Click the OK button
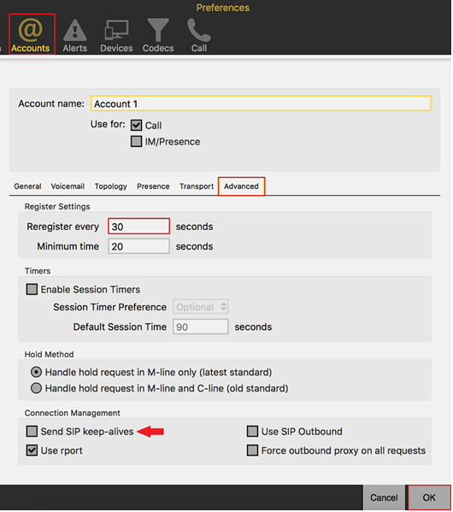Screen dimensions: 453x512 click(429, 497)
